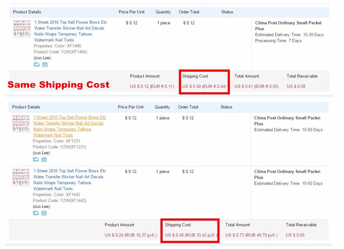Screen dimensions: 344x249
Task: Click China Post shipping method with 15-39 days delivery
Action: pos(288,26)
